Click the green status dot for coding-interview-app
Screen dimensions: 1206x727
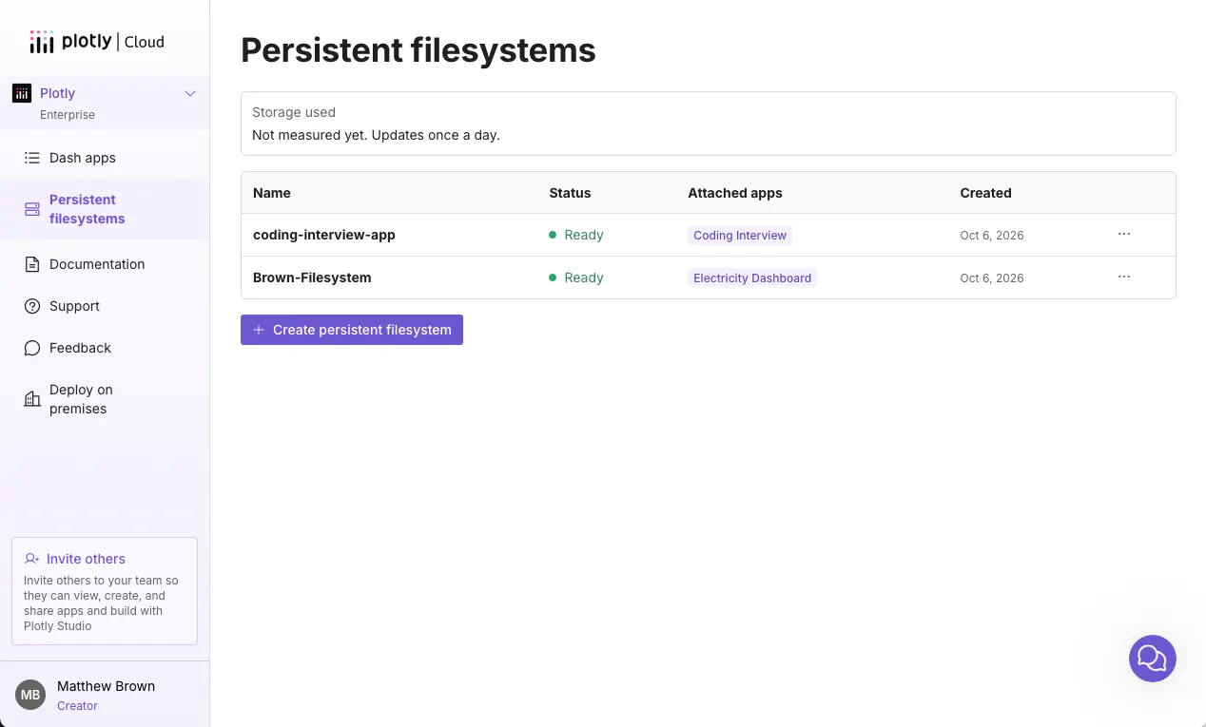click(553, 235)
